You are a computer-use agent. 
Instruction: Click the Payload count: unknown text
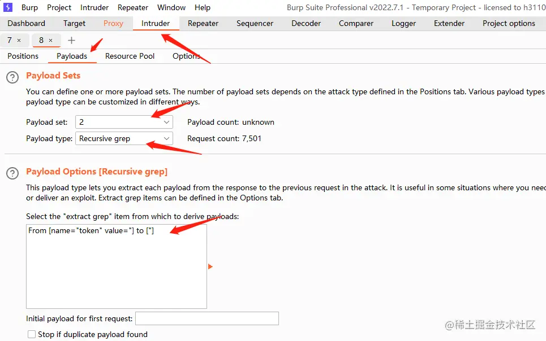coord(230,122)
